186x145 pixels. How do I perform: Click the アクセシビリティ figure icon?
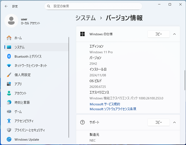(x=9, y=121)
